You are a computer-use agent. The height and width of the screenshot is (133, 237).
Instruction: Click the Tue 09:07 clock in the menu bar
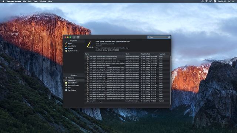(x=221, y=1)
